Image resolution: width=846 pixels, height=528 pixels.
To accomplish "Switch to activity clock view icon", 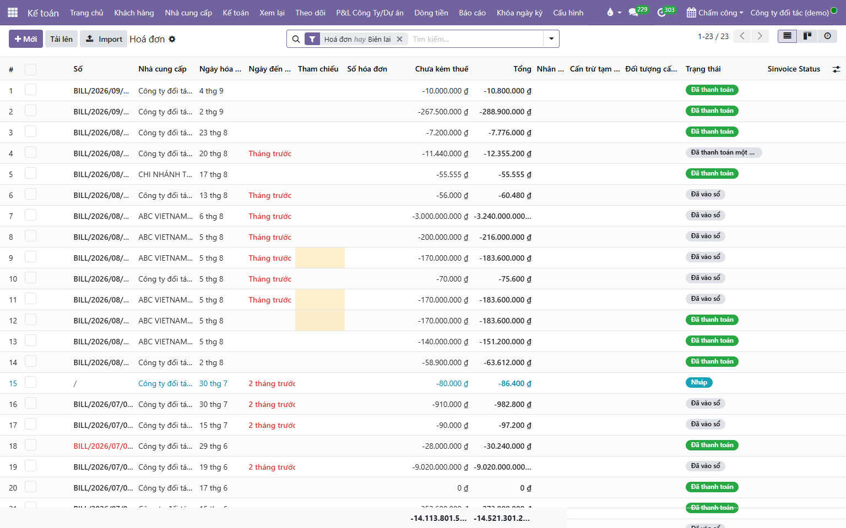I will click(827, 36).
